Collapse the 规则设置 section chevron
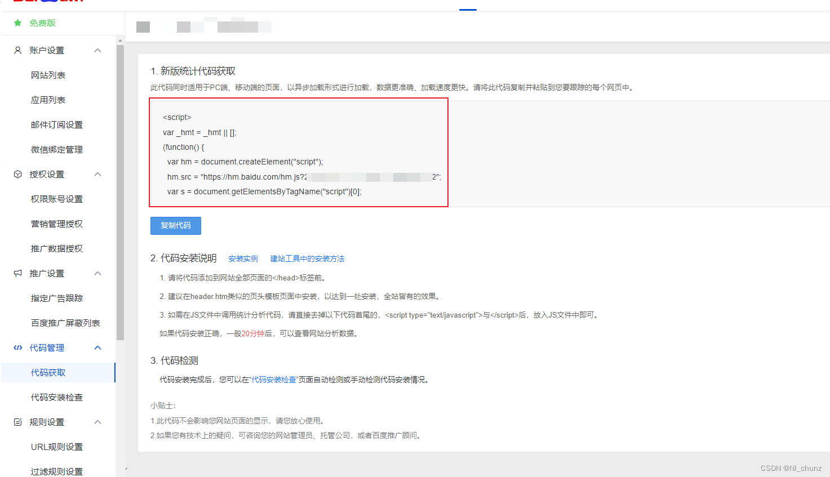 [97, 422]
